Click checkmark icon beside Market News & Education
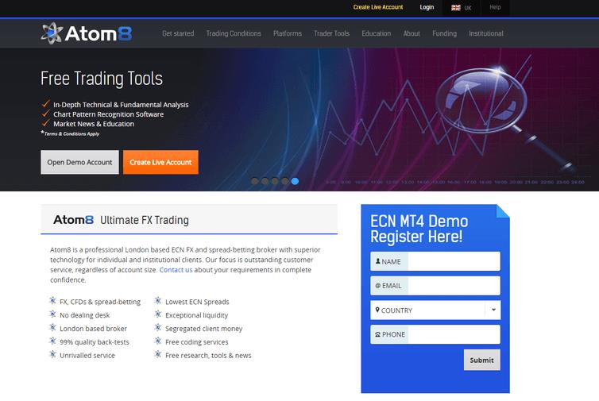 [x=46, y=123]
